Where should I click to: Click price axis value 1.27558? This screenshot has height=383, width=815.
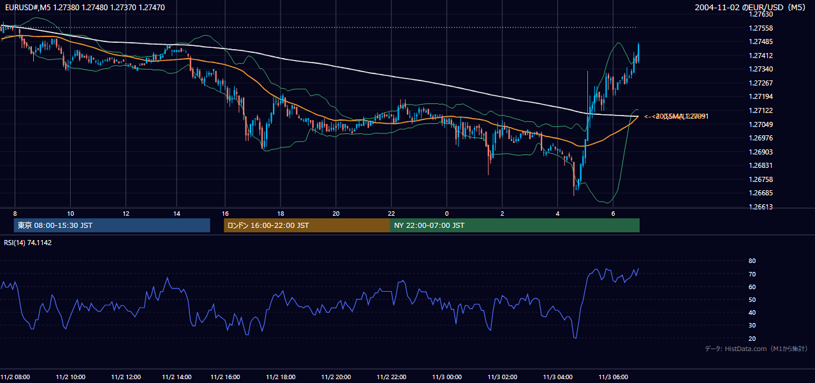pyautogui.click(x=760, y=28)
